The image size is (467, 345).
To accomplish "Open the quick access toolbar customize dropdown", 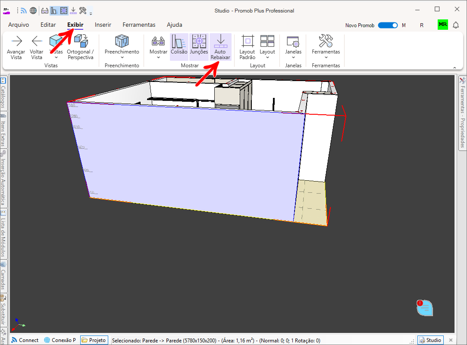I will pyautogui.click(x=91, y=13).
